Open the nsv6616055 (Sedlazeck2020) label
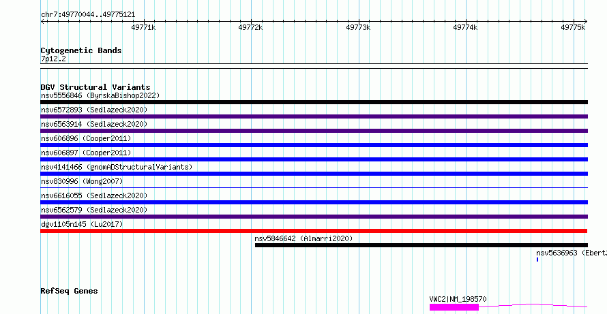The width and height of the screenshot is (607, 314). [94, 195]
